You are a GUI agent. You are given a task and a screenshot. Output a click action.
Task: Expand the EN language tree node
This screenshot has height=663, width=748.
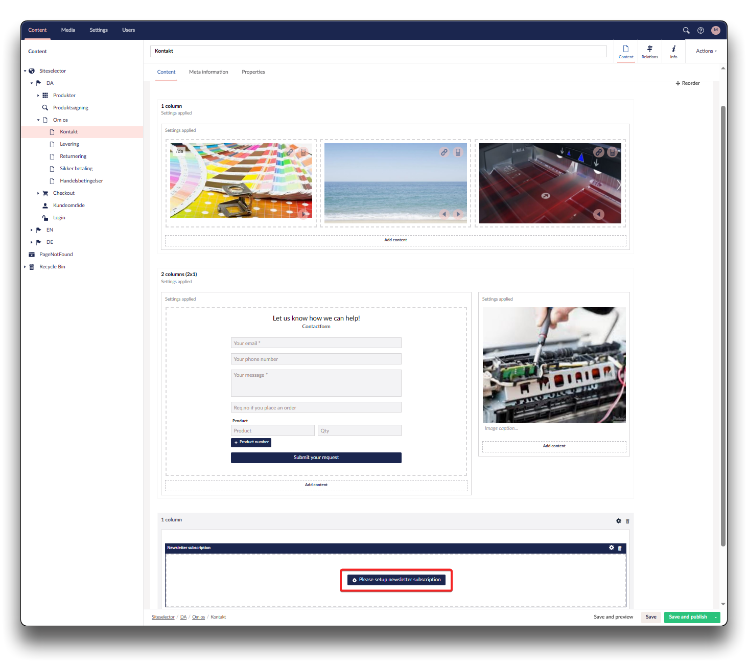point(32,230)
